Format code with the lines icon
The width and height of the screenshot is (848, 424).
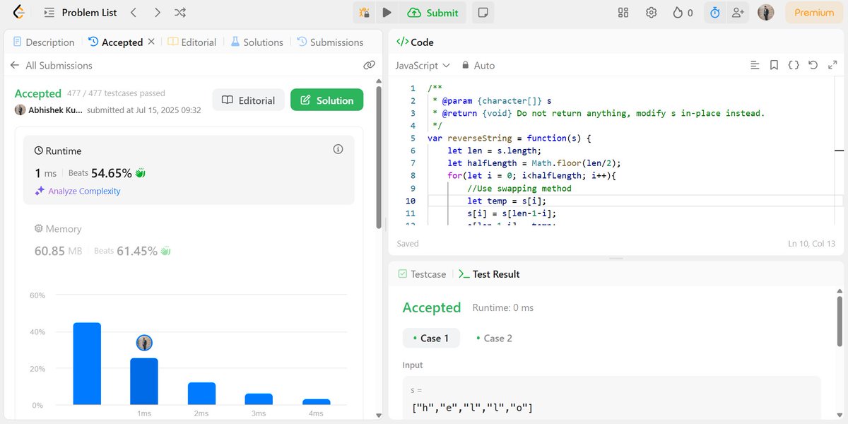coord(755,65)
